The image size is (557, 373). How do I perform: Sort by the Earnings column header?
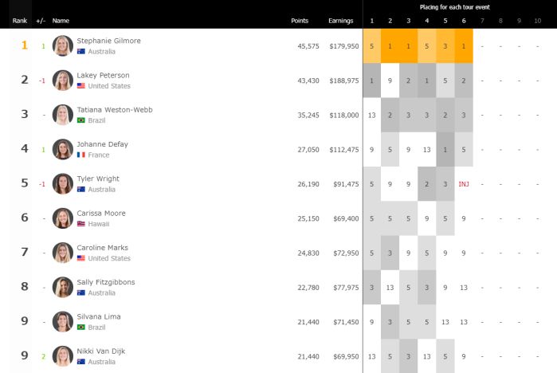340,21
